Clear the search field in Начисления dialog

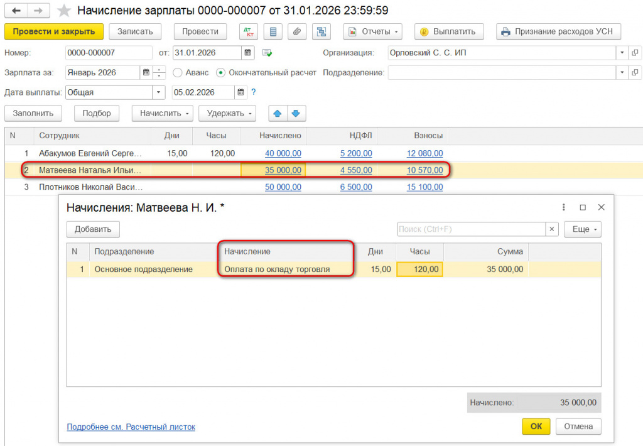(551, 229)
